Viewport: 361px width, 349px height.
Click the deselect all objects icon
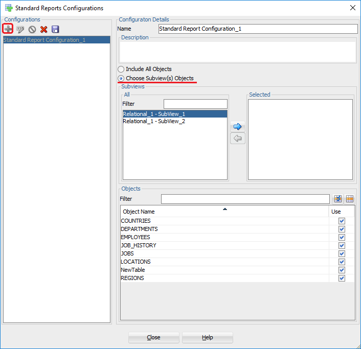(350, 199)
